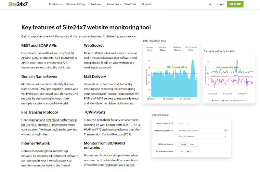Click the 'Mail Delivery' heading
260x172 pixels.
pyautogui.click(x=95, y=77)
